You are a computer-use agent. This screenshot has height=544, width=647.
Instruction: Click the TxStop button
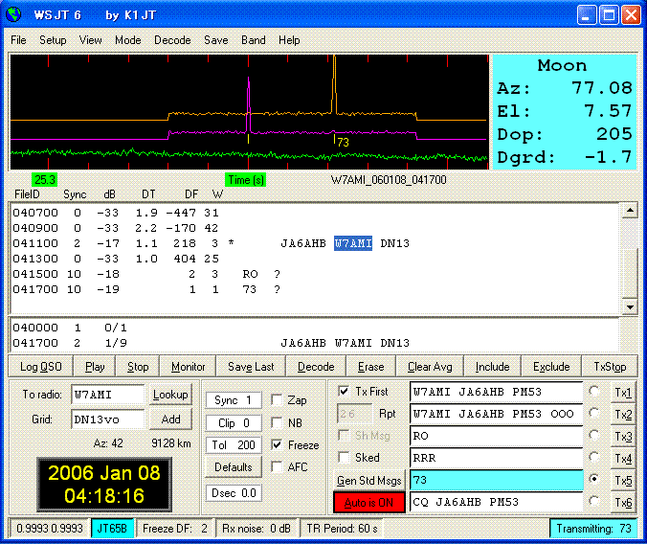tap(610, 367)
